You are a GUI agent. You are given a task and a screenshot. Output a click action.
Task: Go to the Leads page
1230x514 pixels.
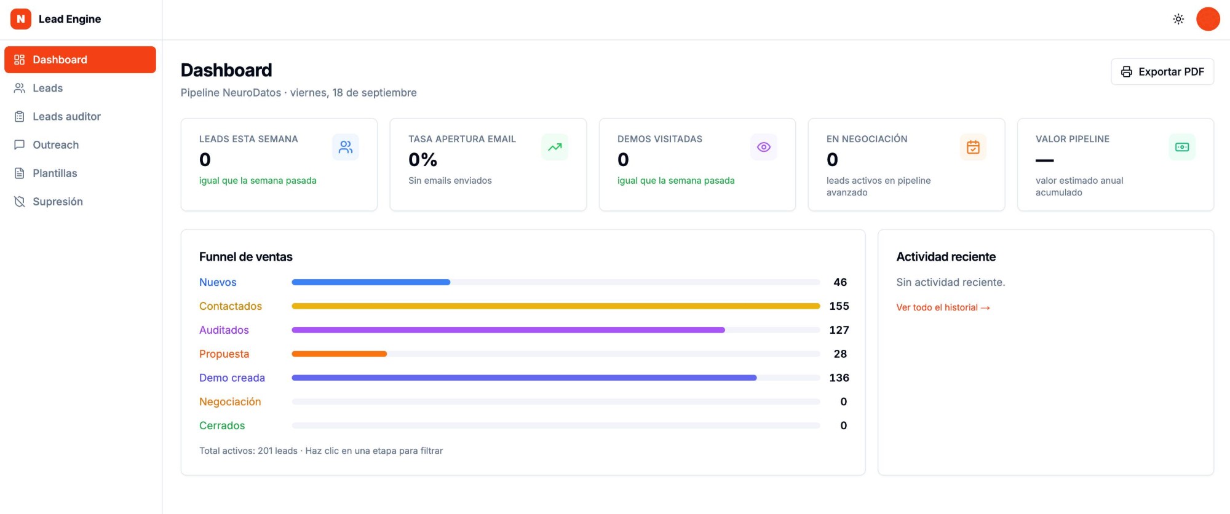[80, 88]
